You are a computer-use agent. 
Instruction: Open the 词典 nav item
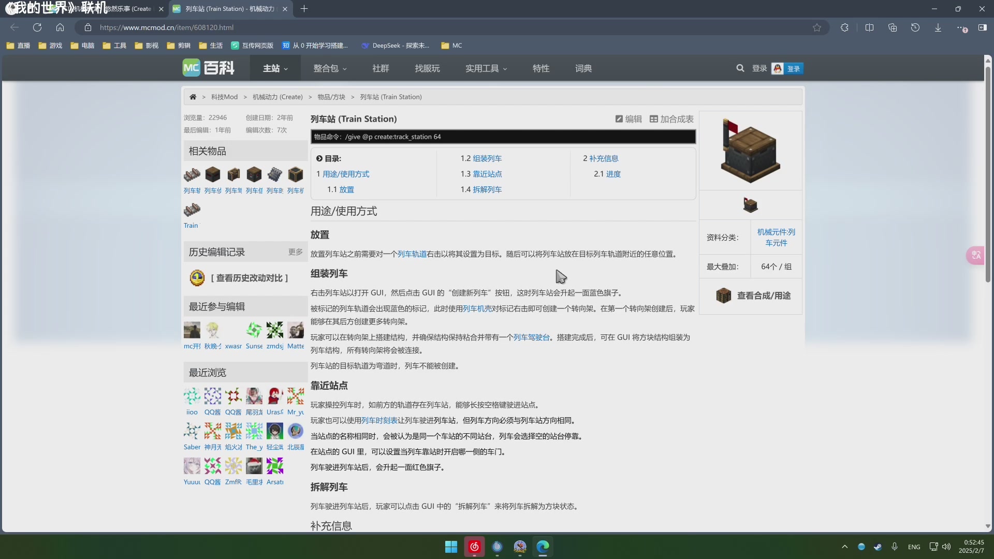tap(583, 68)
